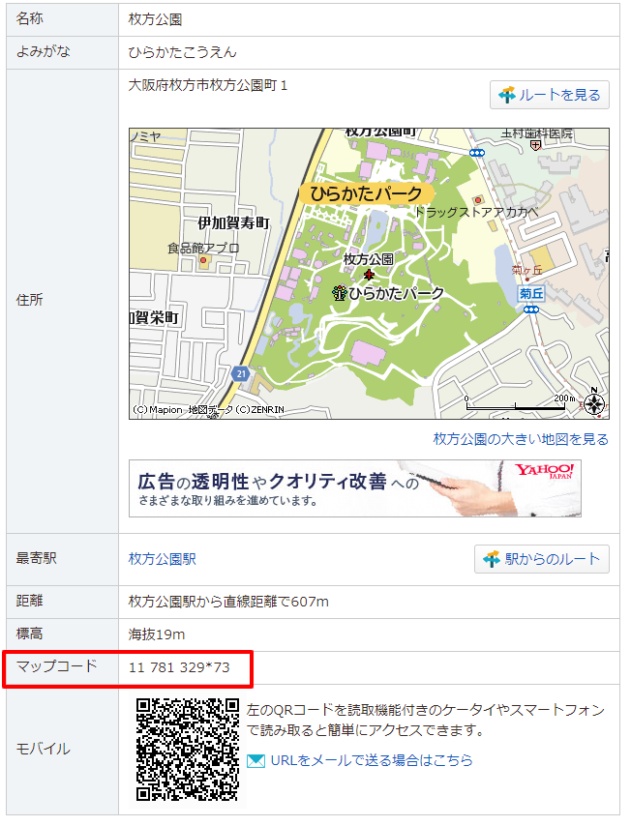Click the 住所 row header
The height and width of the screenshot is (826, 631).
pos(63,301)
